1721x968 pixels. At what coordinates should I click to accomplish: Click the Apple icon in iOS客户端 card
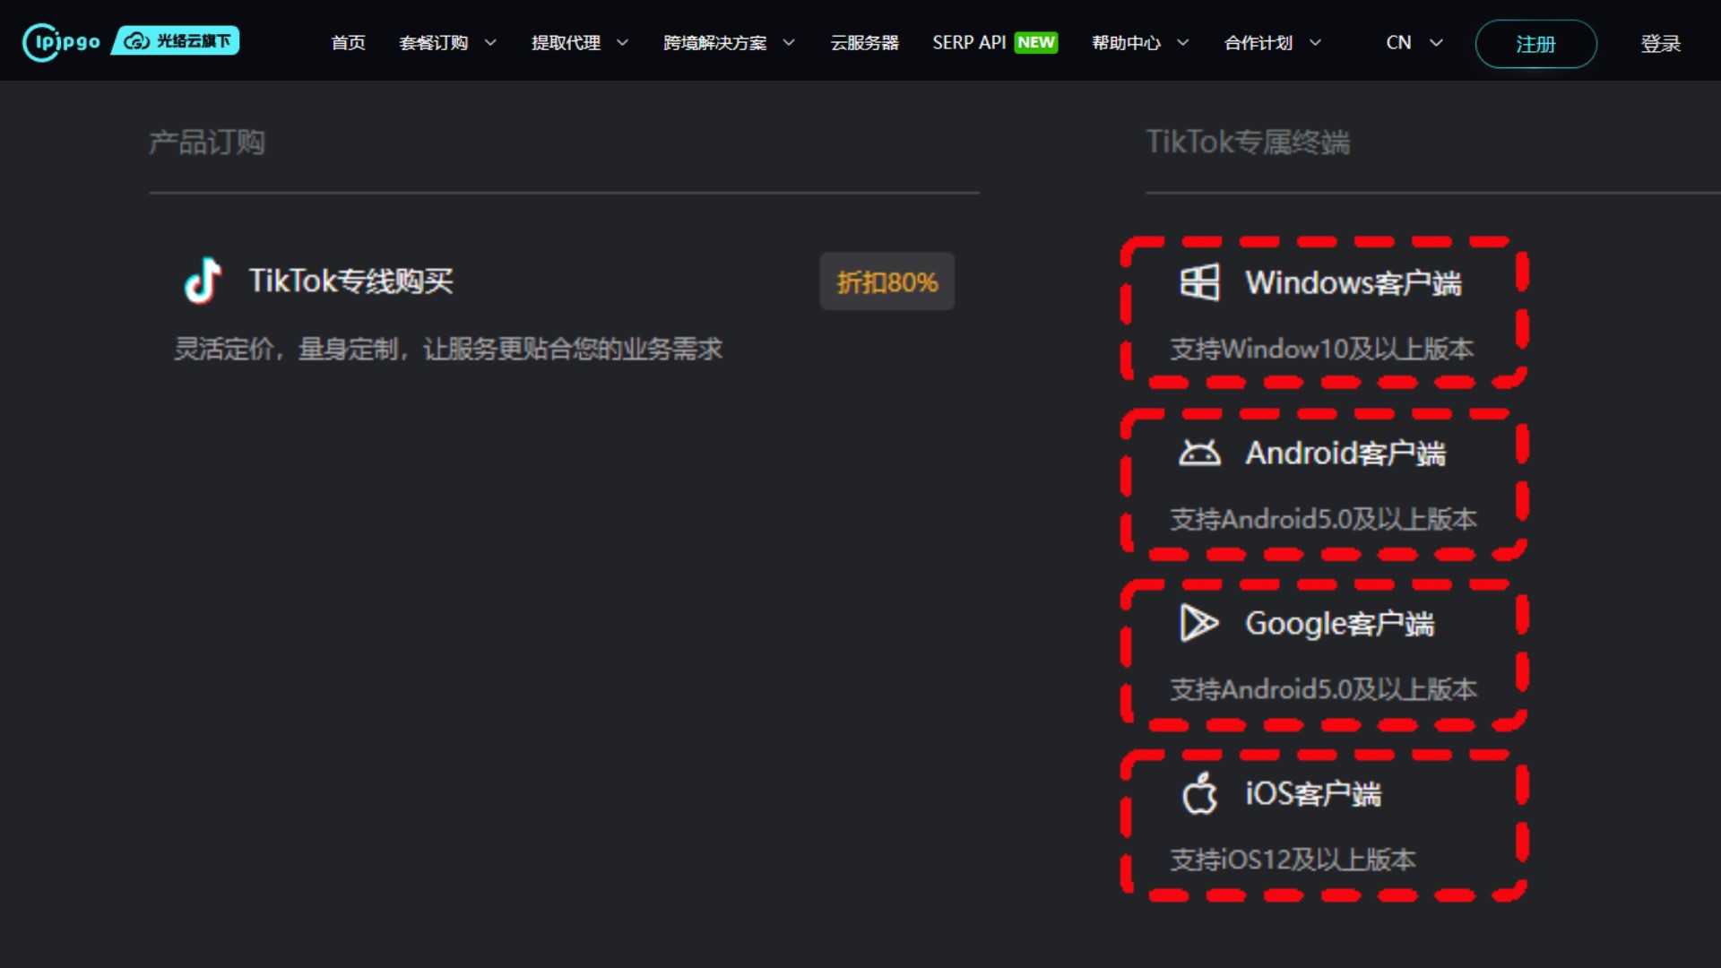tap(1201, 793)
